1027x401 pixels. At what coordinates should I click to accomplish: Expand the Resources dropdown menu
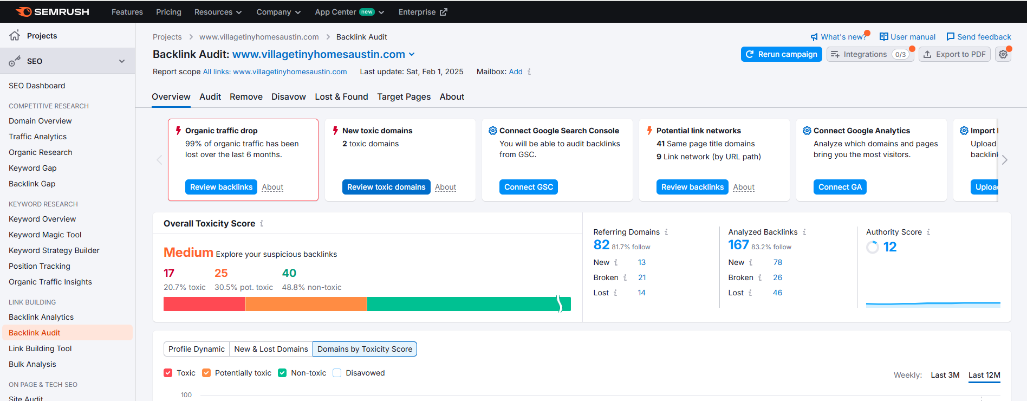pyautogui.click(x=218, y=12)
